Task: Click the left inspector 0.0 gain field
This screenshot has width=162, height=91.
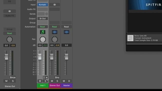Action: pos(6,45)
